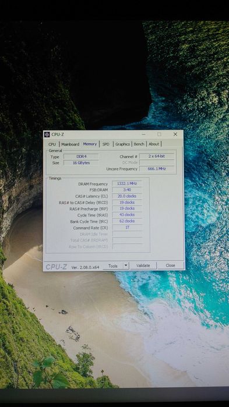
Task: Click the "RAS# to CAS# Delay (tRCD)" label
Action: [83, 203]
